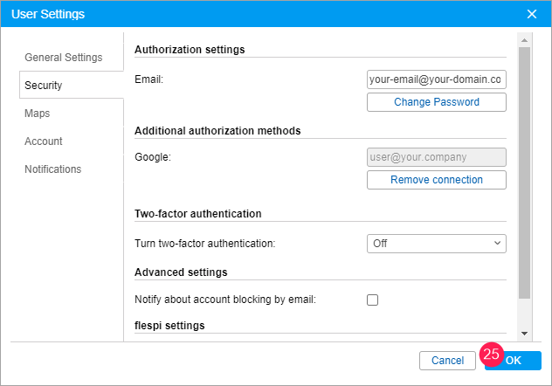Screen dimensions: 552x386
Task: Click the scrollbar down arrow
Action: [x=524, y=334]
